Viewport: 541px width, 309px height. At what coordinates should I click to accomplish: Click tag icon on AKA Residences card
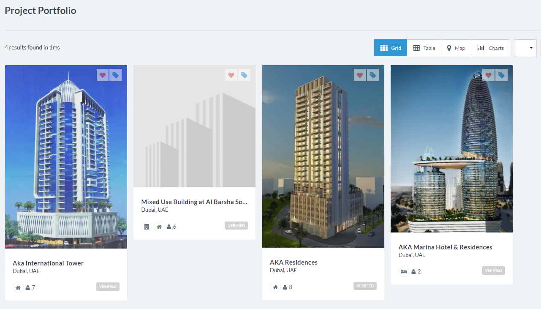point(372,75)
